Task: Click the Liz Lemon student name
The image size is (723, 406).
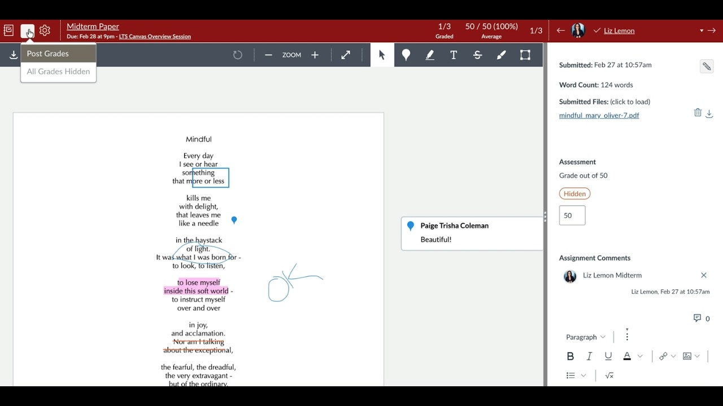Action: click(x=619, y=30)
